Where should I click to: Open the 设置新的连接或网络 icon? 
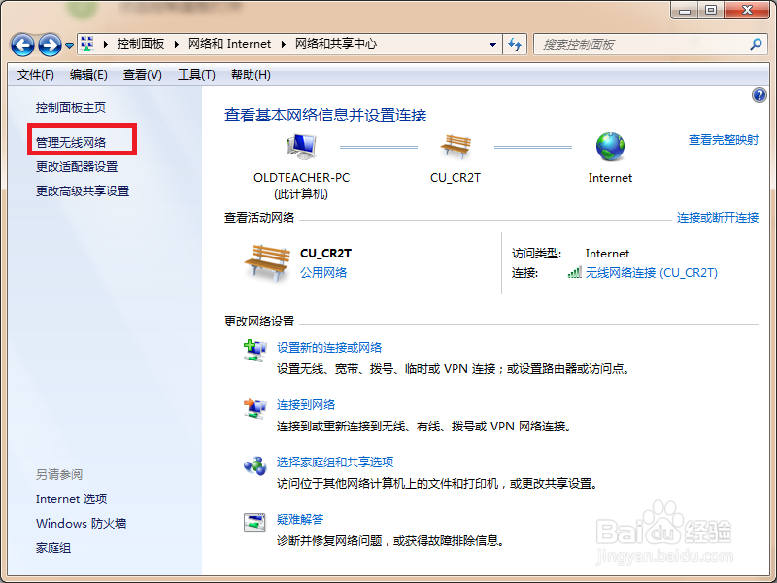pos(254,351)
